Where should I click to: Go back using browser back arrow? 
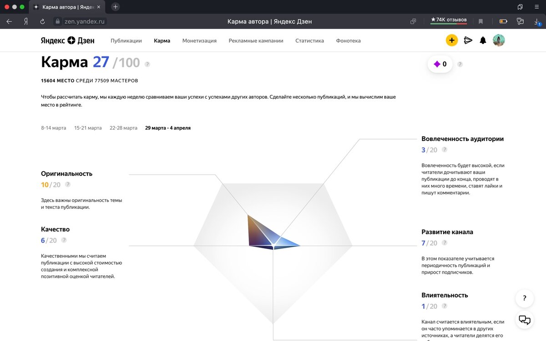9,21
